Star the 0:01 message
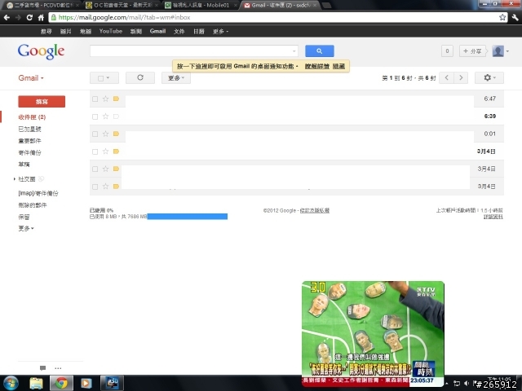Screen dimensions: 522x391 tap(105, 134)
